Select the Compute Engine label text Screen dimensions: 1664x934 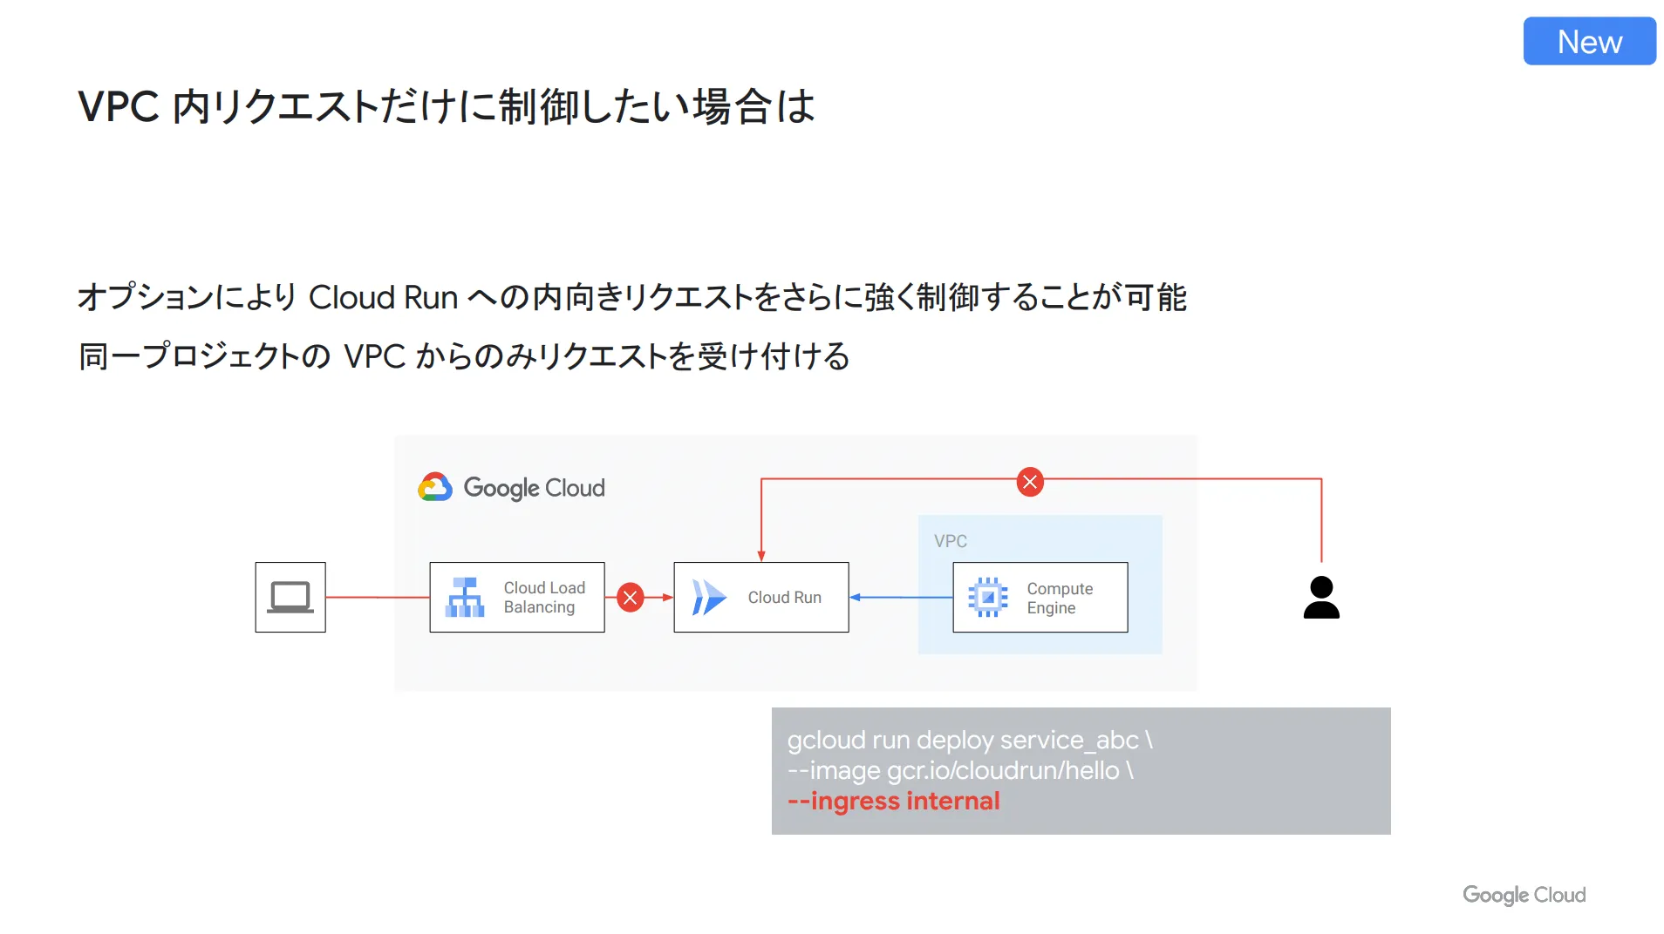(x=1060, y=599)
